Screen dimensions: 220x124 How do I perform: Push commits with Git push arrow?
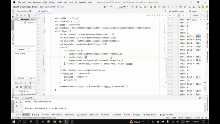click(x=176, y=7)
